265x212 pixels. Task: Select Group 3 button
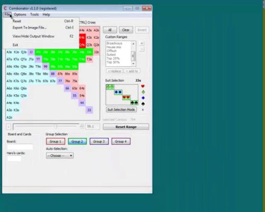pos(99,141)
